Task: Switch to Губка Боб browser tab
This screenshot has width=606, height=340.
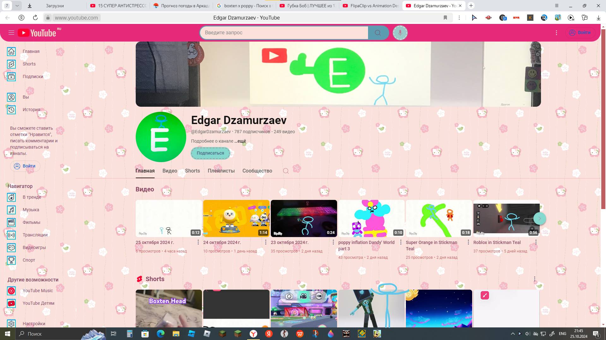Action: click(308, 6)
